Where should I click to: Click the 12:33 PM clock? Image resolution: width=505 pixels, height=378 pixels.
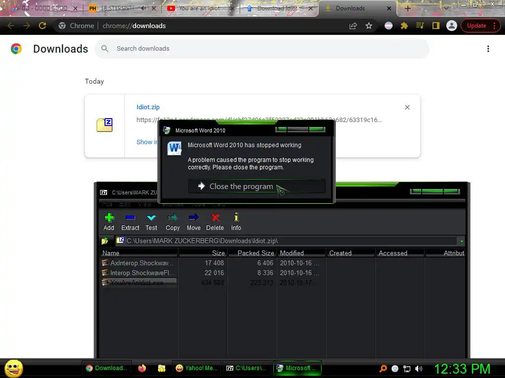point(462,369)
